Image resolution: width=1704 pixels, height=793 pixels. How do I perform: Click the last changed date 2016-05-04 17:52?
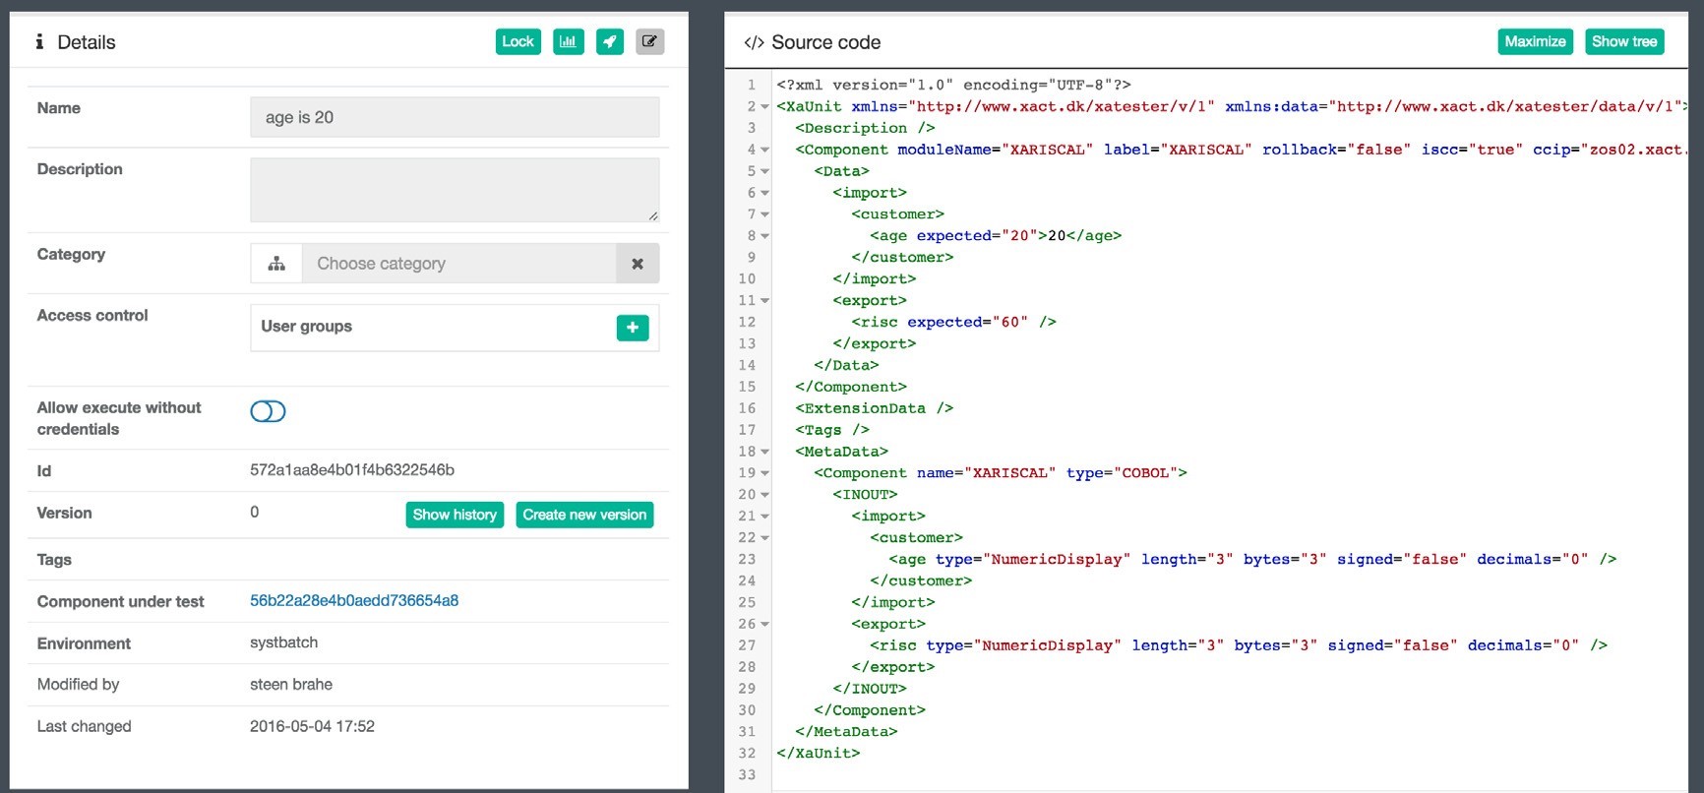(312, 726)
